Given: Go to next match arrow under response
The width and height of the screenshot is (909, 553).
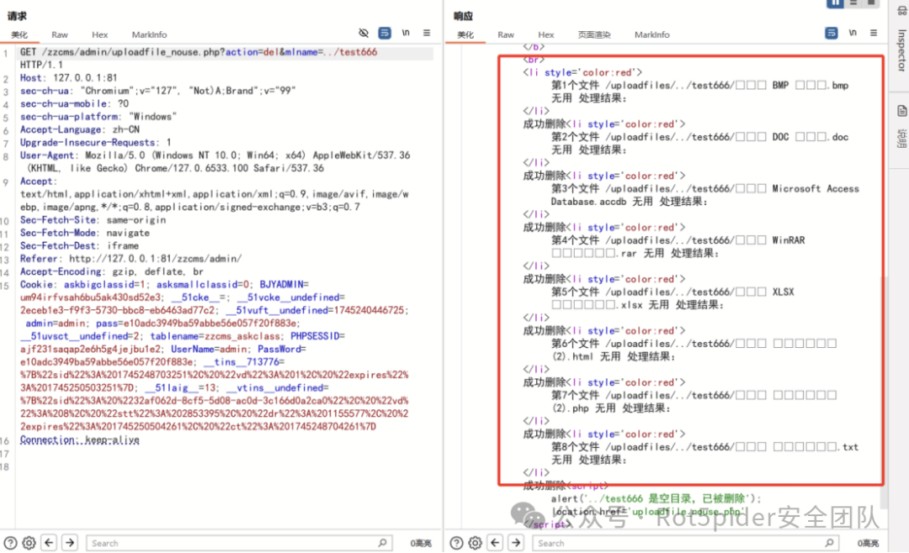Looking at the screenshot, I should (x=516, y=543).
